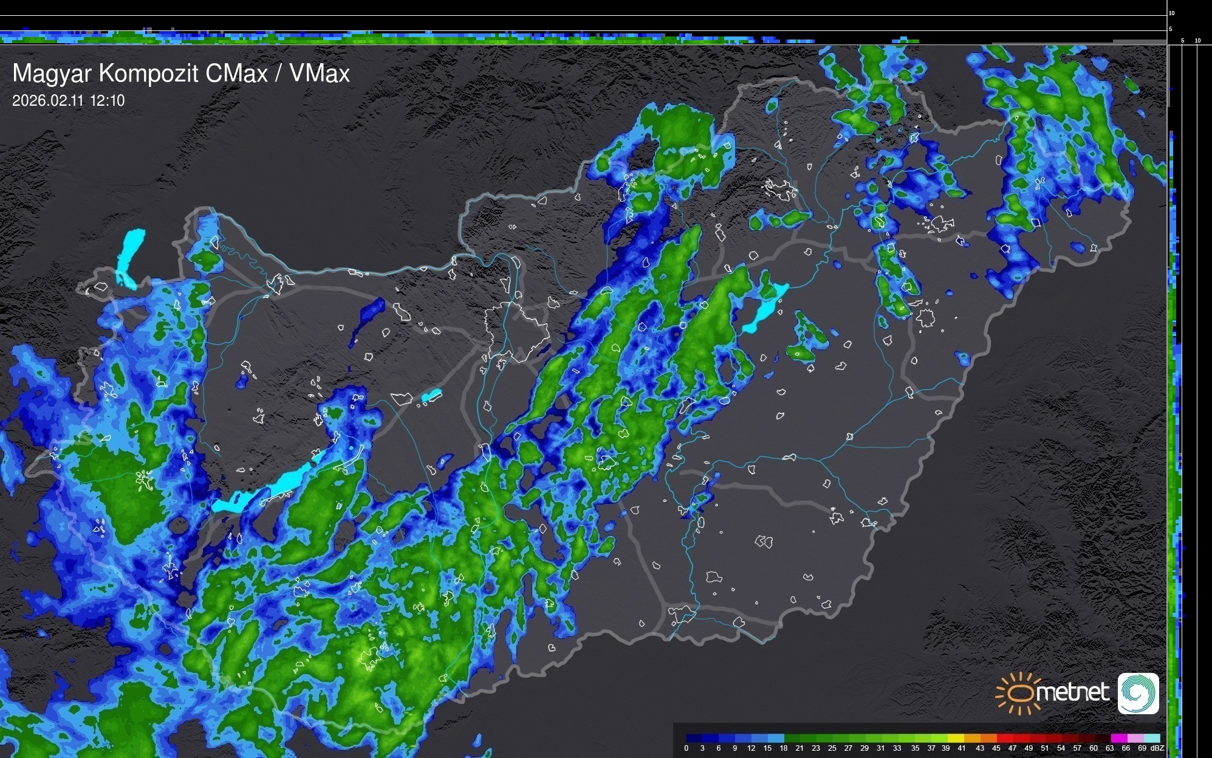
Task: Pick the orange swatch above 43 on legend
Action: (988, 738)
